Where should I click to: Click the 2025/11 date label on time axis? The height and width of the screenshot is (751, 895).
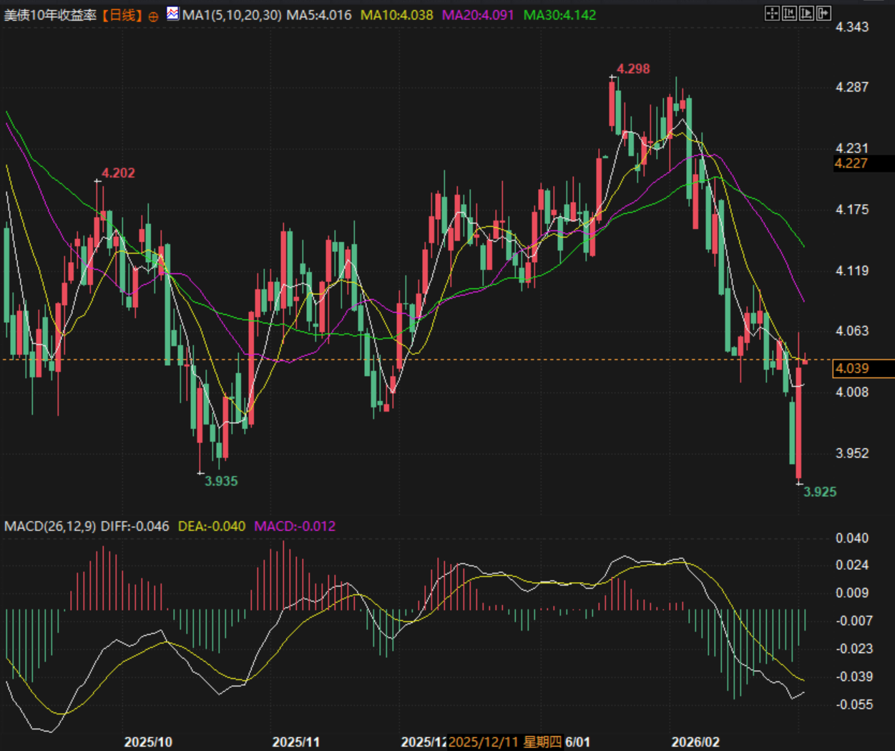coord(295,742)
